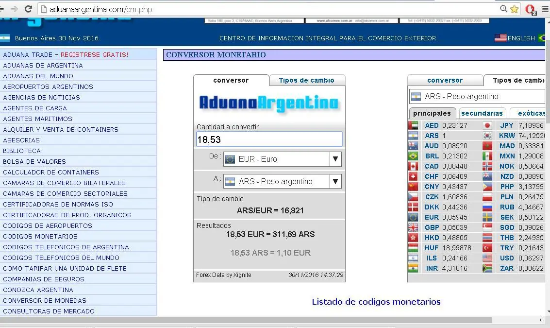Click the BRL Brazil flag icon
The width and height of the screenshot is (550, 328).
tap(413, 156)
